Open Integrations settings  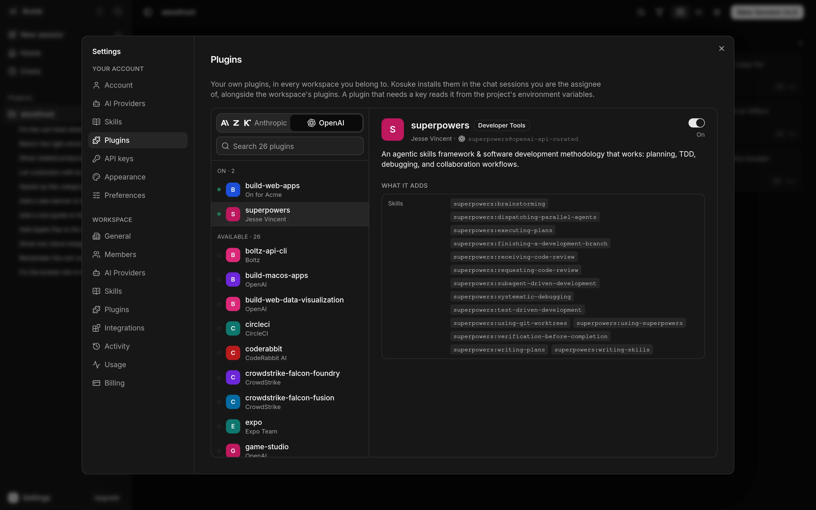(x=138, y=328)
